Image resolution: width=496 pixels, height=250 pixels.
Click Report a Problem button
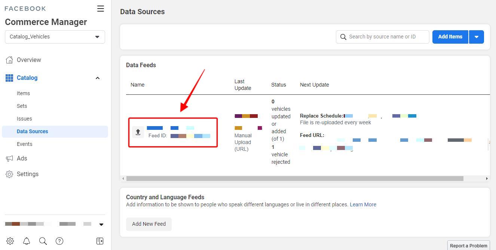tap(469, 246)
